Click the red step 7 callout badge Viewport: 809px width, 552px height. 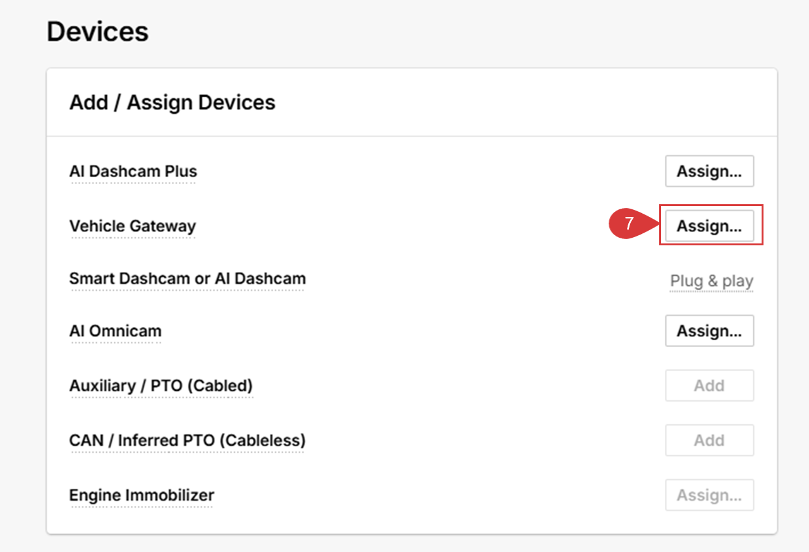click(629, 224)
